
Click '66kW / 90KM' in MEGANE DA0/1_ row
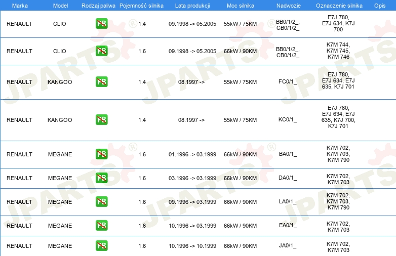pos(240,178)
